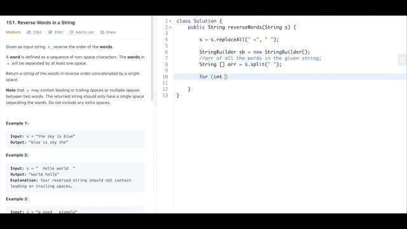Screen dimensions: 407x229
Task: Click the problem title Reverse Words in a String
Action: point(41,23)
